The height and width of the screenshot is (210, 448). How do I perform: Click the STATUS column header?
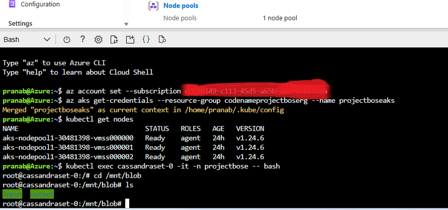157,129
